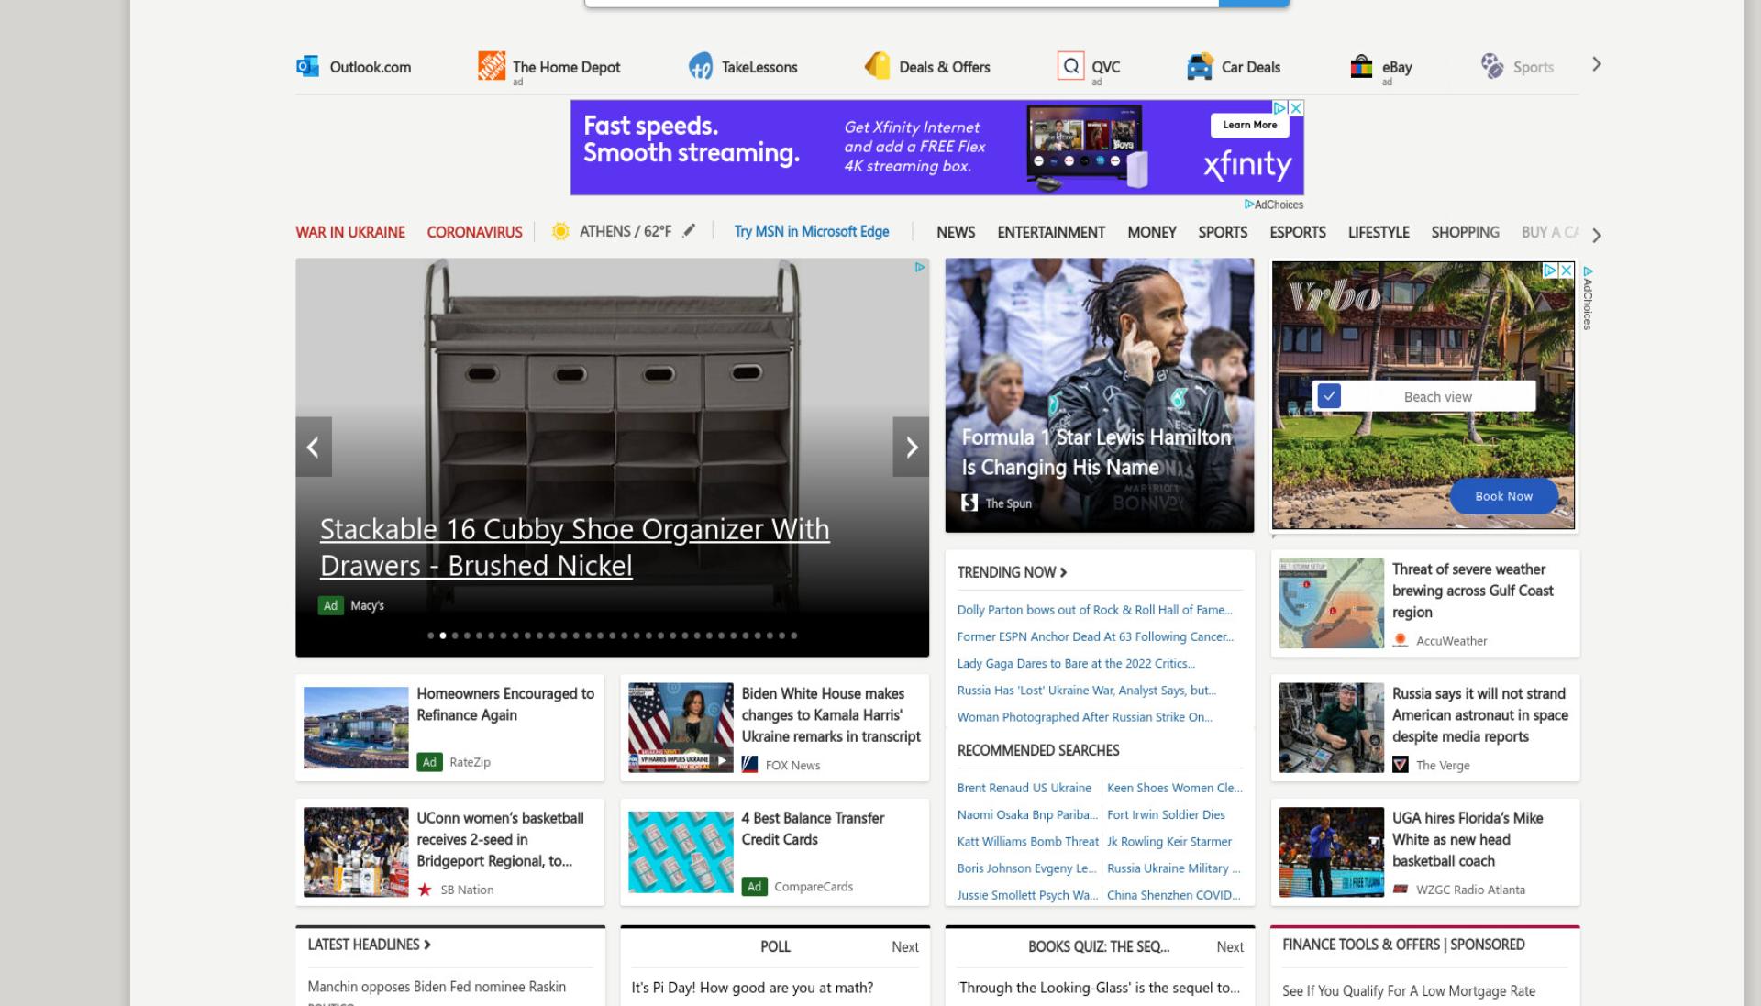Viewport: 1761px width, 1006px height.
Task: Click the Deals & Offers tag icon
Action: 878,66
